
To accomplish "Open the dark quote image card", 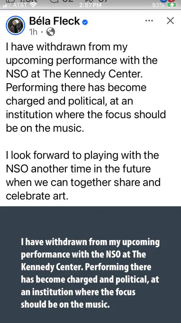I will [90, 265].
